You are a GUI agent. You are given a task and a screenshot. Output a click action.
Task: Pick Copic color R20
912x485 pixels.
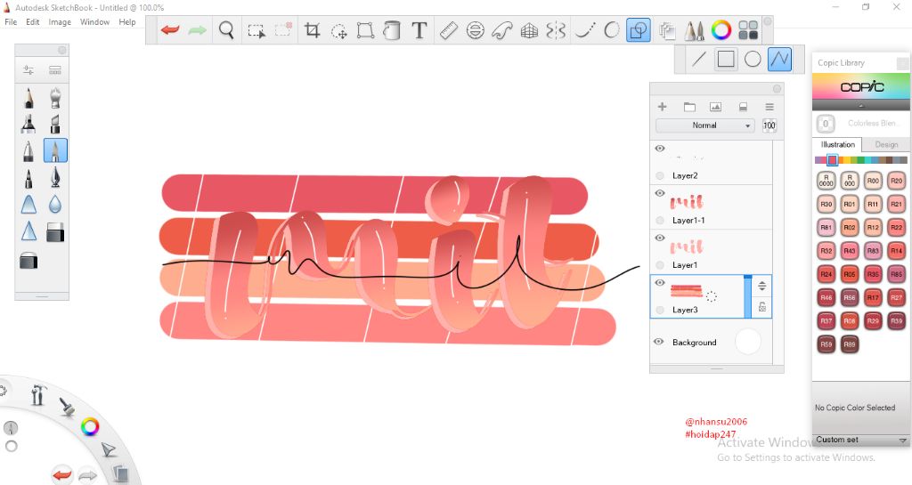point(896,181)
